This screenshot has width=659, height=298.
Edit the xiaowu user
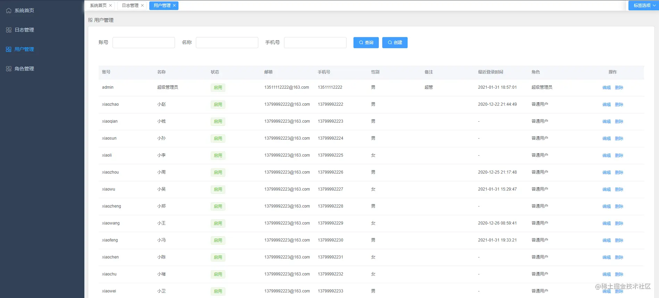(x=607, y=190)
